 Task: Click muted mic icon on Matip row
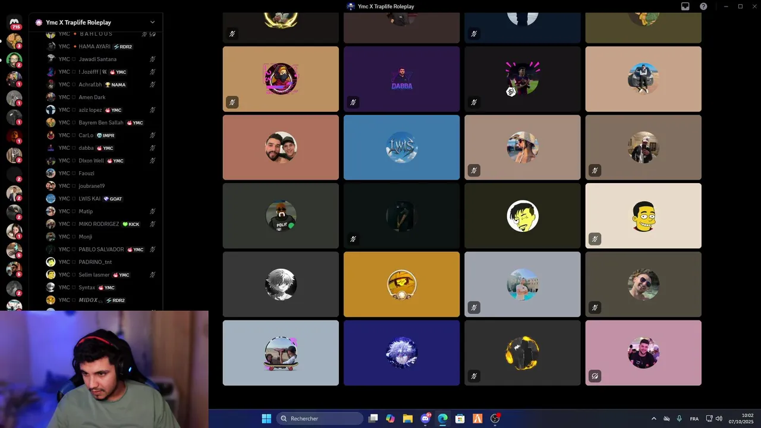[153, 211]
